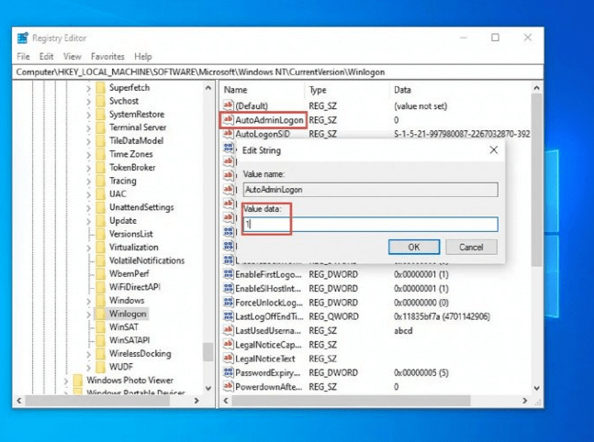Open the Edit menu
The image size is (594, 442).
pos(46,56)
